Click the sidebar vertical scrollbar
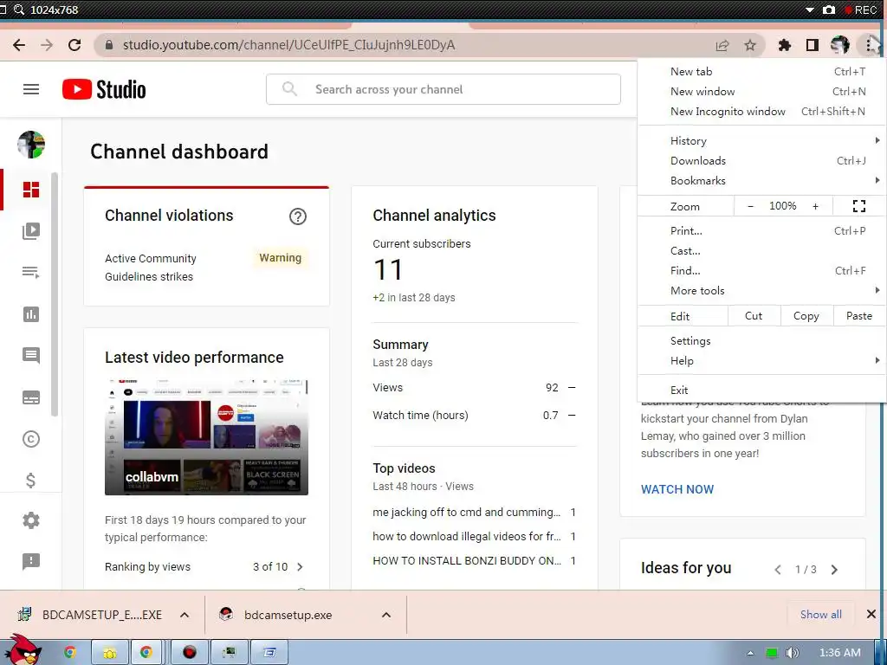The image size is (887, 665). 55,294
